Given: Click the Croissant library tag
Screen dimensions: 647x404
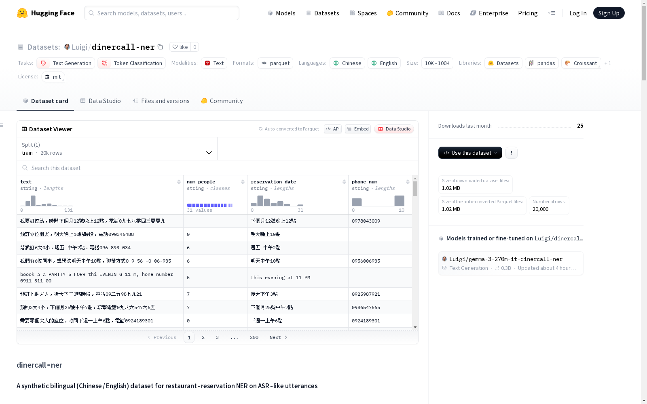Looking at the screenshot, I should pos(581,63).
